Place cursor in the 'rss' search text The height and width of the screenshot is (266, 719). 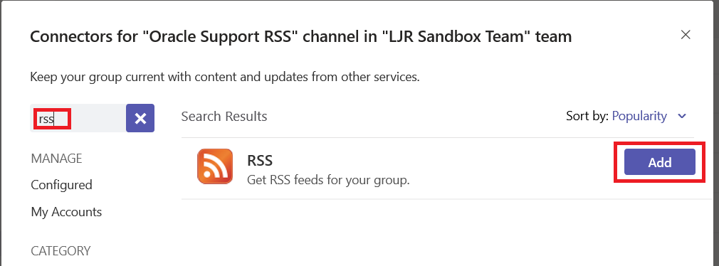click(46, 119)
